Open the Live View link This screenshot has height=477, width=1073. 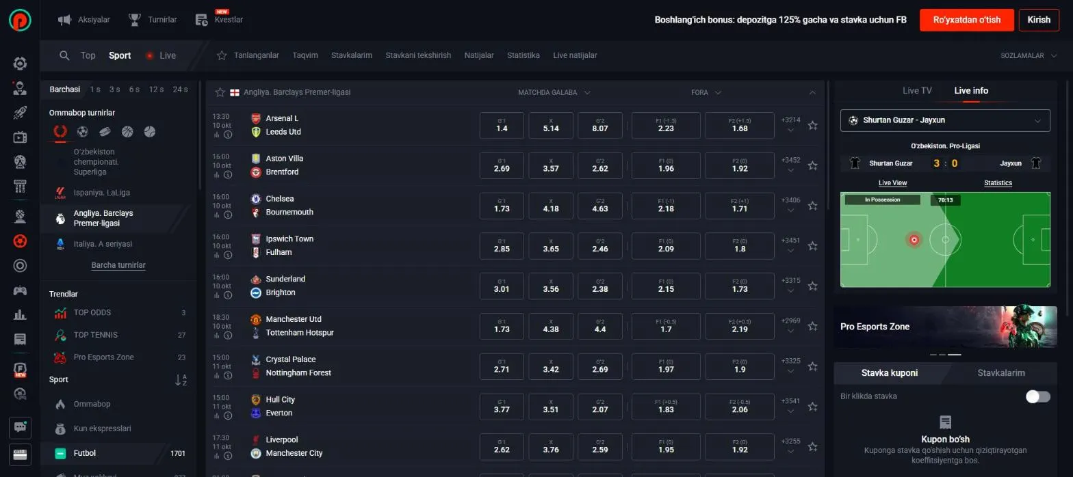click(892, 183)
